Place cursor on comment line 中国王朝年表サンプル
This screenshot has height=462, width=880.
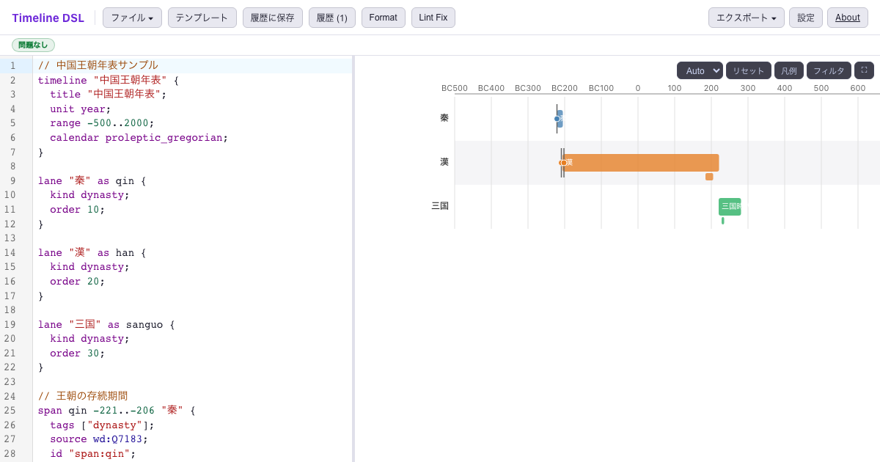pos(98,65)
